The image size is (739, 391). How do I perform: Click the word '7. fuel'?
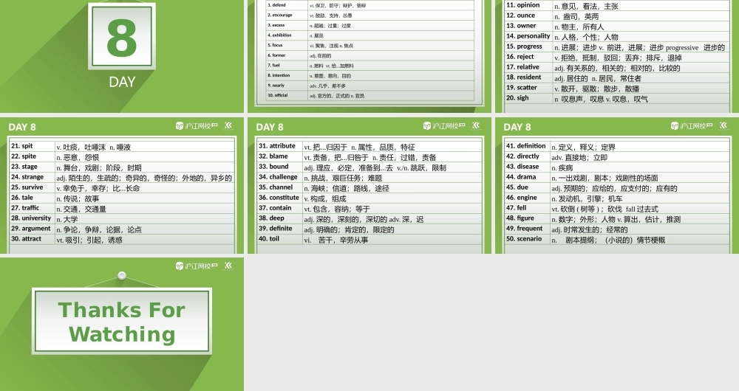tap(274, 65)
